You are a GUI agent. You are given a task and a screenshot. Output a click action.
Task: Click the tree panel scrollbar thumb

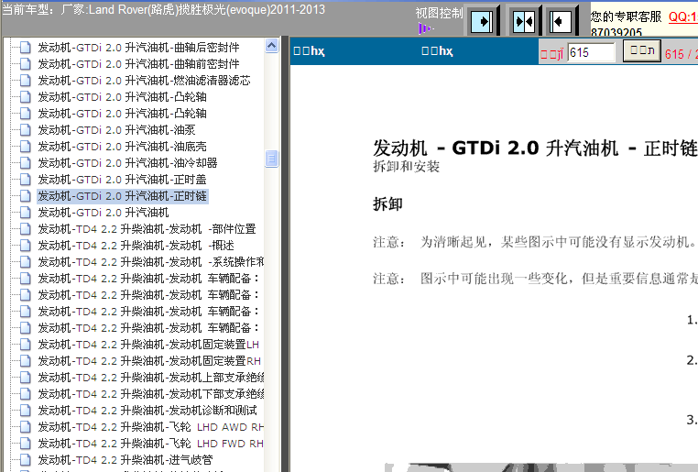(x=271, y=159)
